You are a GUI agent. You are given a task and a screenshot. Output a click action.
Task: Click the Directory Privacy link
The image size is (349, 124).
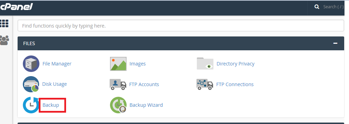pos(236,64)
